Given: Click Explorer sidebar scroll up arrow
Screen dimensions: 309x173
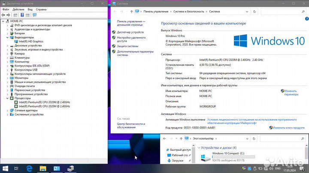Looking at the screenshot, I should (193, 146).
